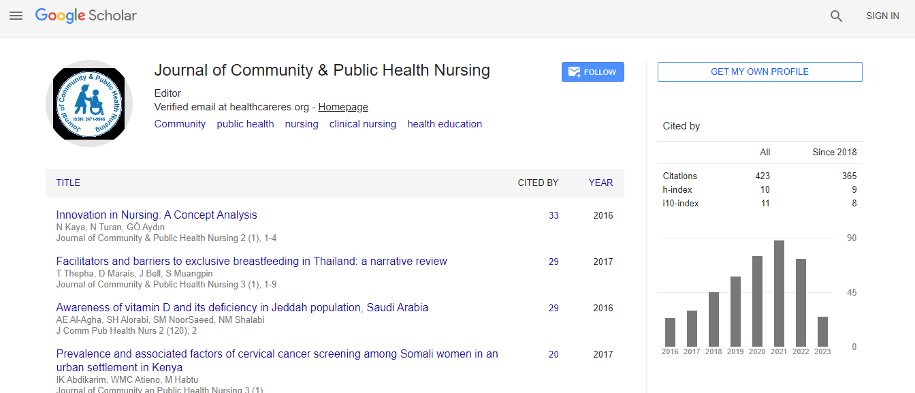
Task: Select the Community interest tag
Action: pyautogui.click(x=180, y=124)
